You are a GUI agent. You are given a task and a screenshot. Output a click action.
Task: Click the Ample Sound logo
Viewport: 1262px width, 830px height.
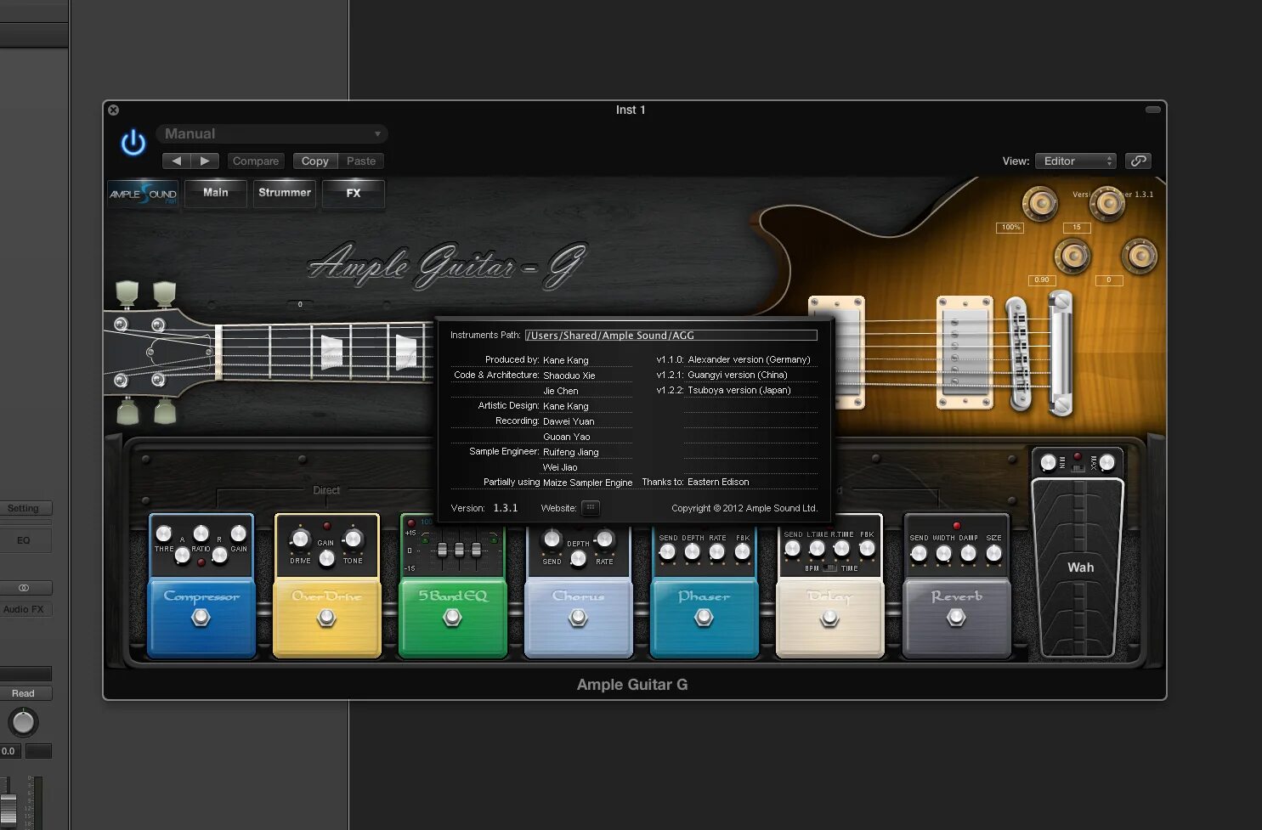click(x=143, y=194)
